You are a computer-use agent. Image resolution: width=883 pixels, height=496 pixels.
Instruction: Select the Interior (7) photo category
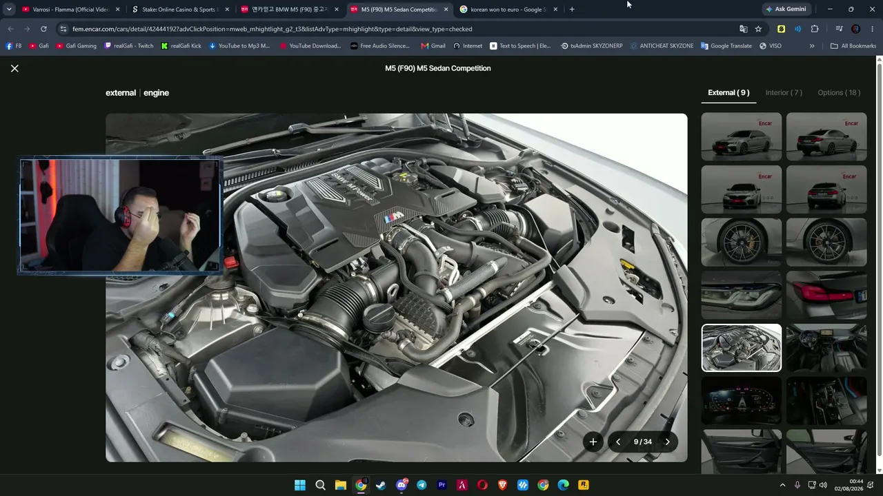pyautogui.click(x=784, y=92)
